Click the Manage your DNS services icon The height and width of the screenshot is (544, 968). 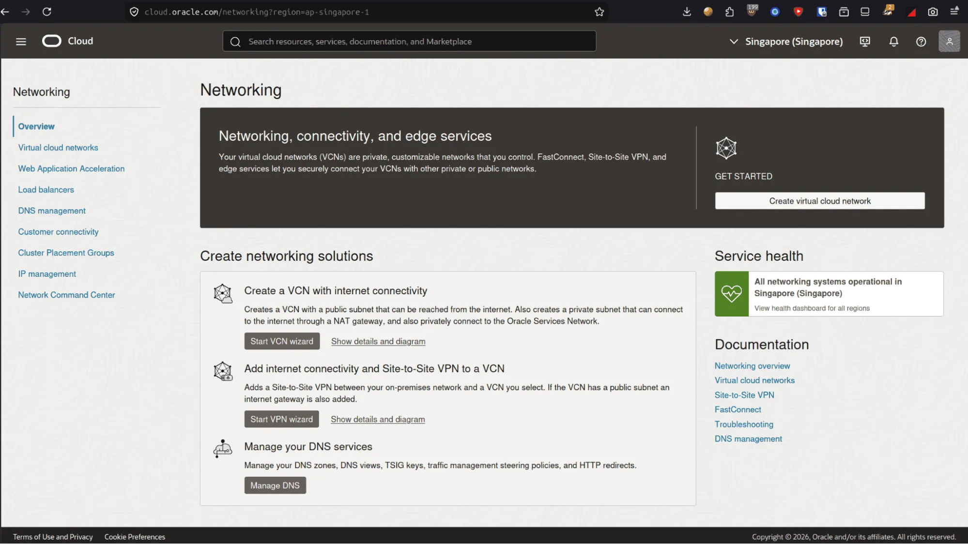coord(223,449)
